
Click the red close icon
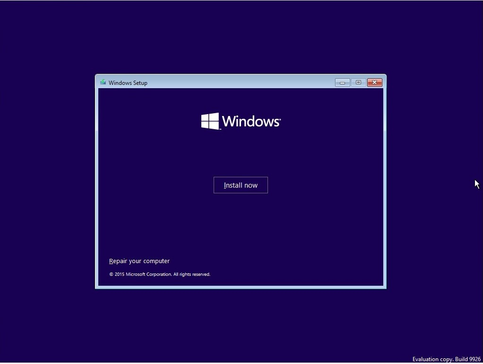[x=374, y=82]
